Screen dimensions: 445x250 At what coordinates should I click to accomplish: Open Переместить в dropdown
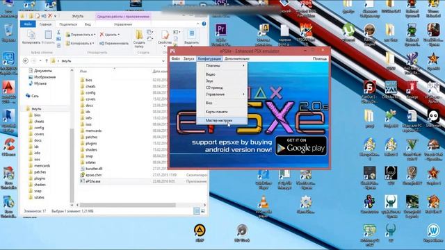pos(81,35)
